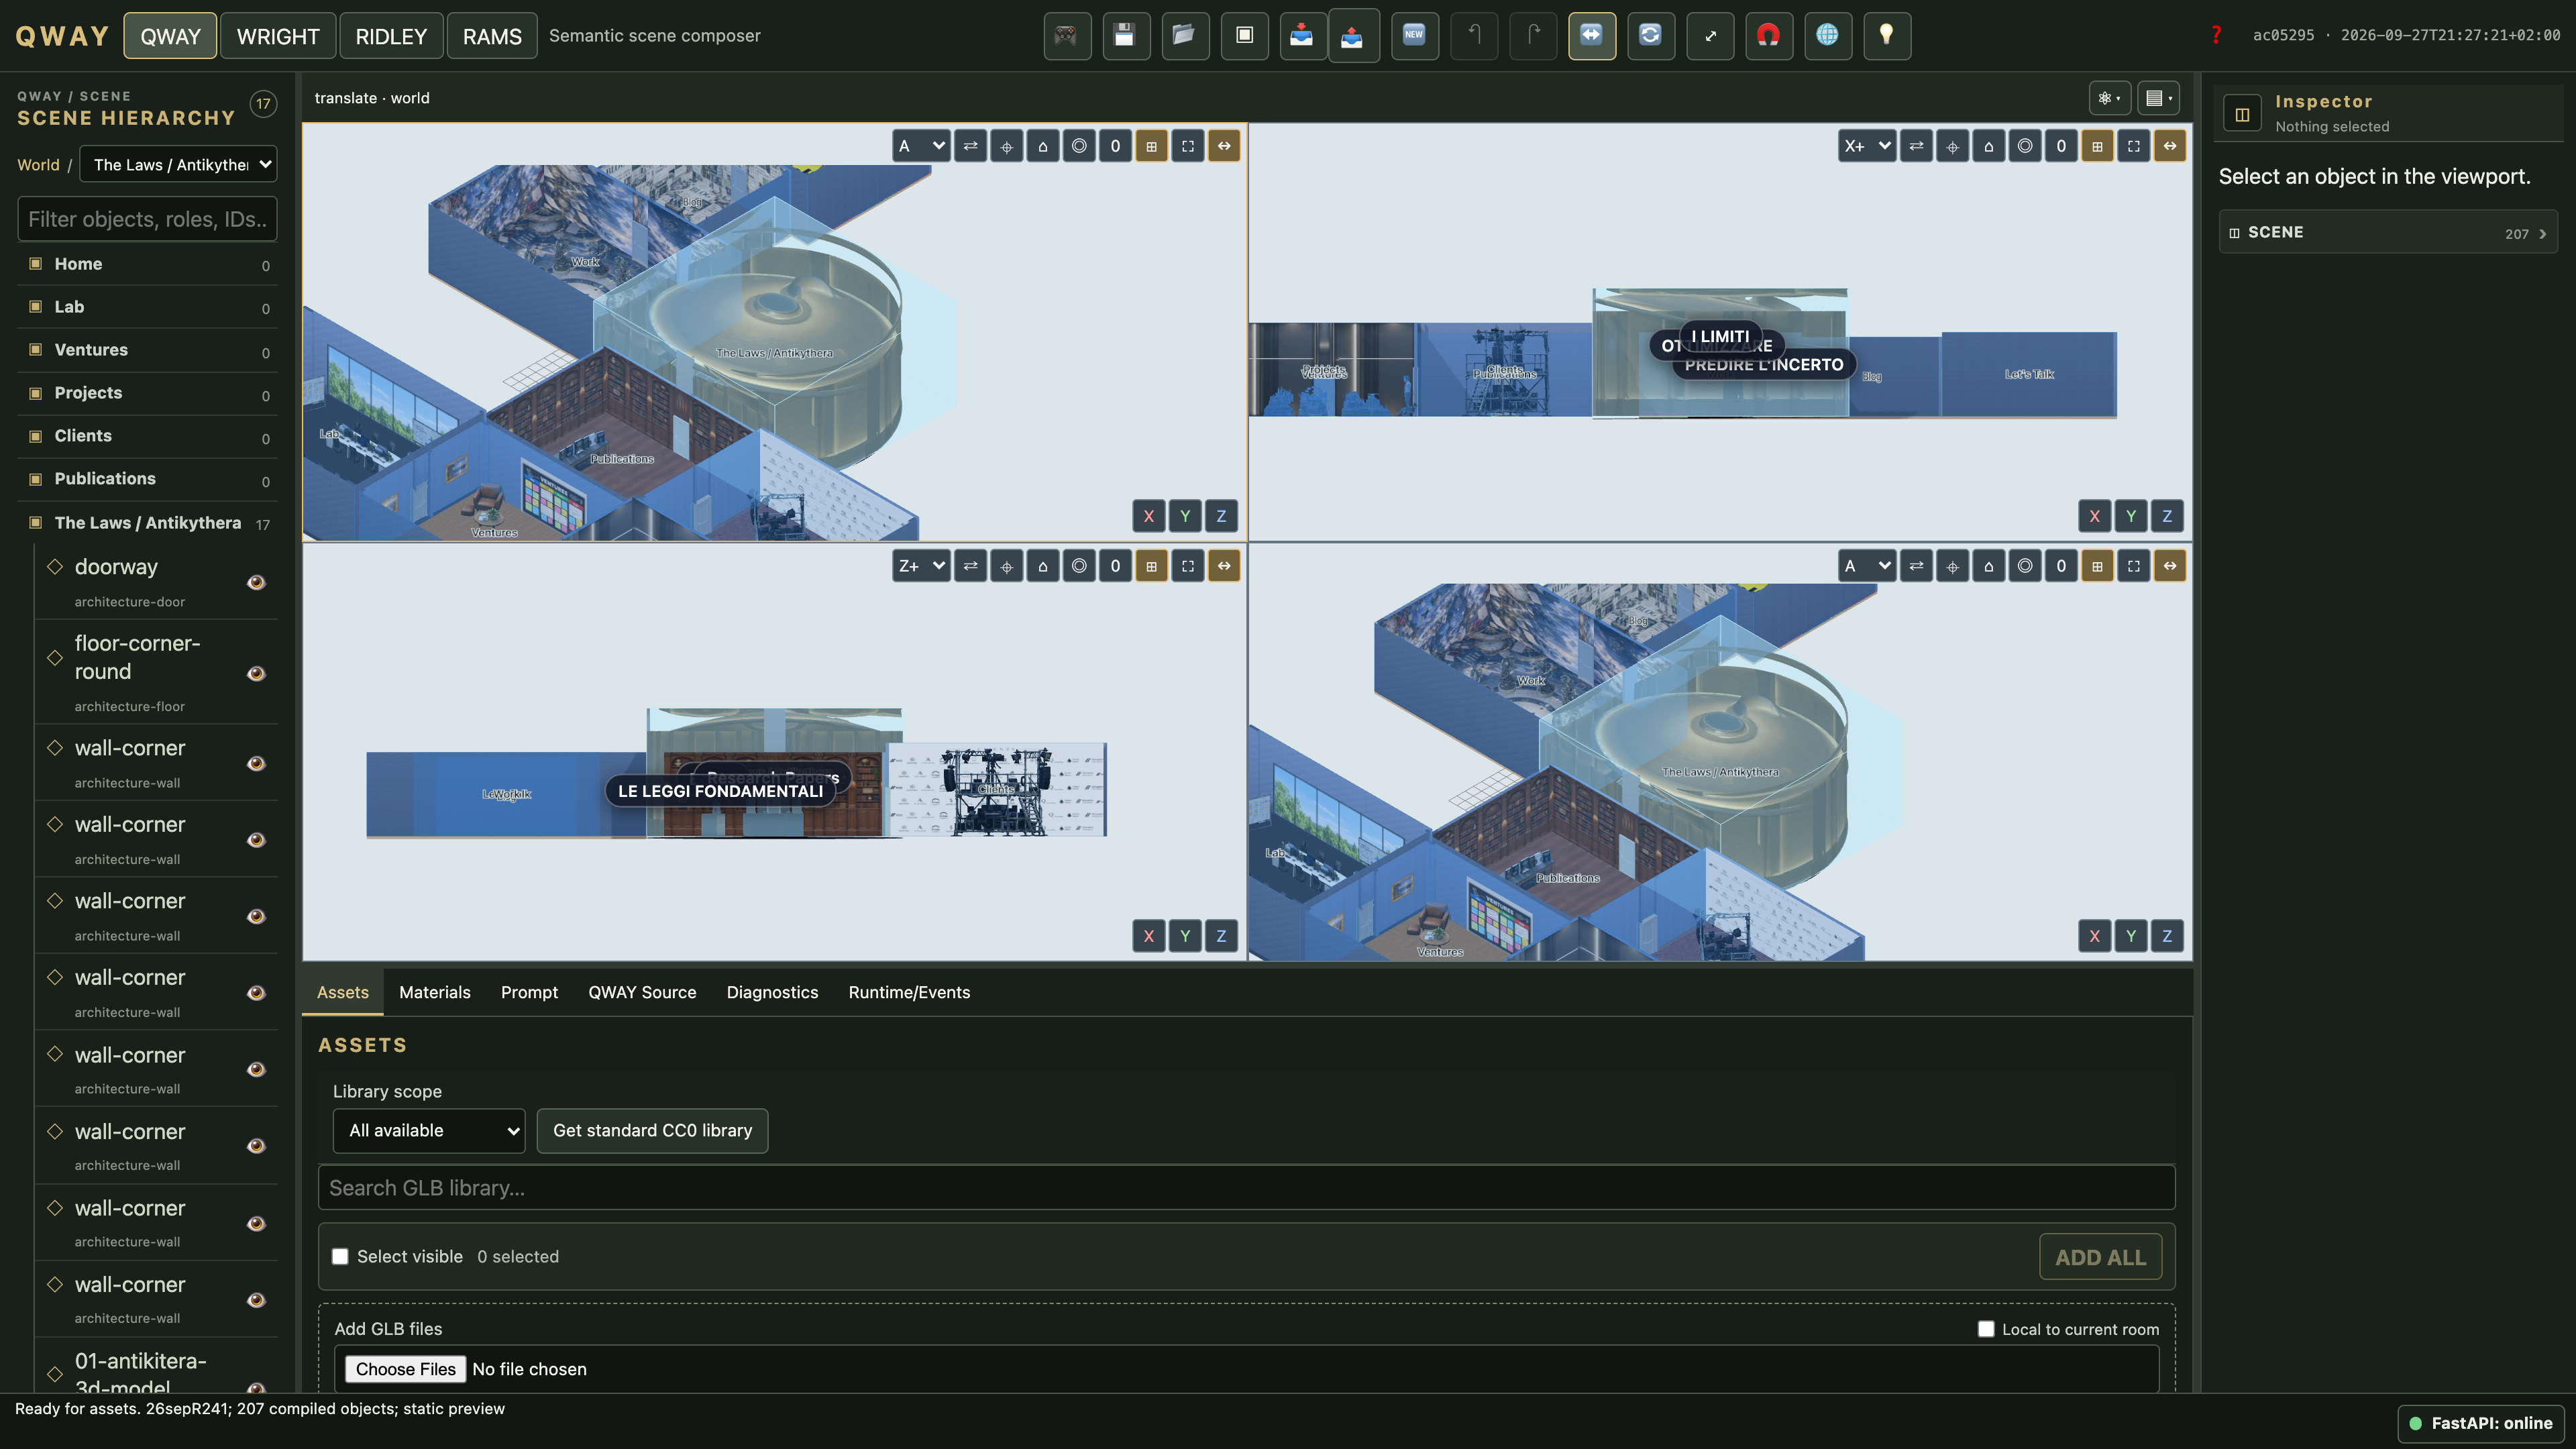
Task: Toggle the grid button in bottom-left viewport
Action: [1151, 566]
